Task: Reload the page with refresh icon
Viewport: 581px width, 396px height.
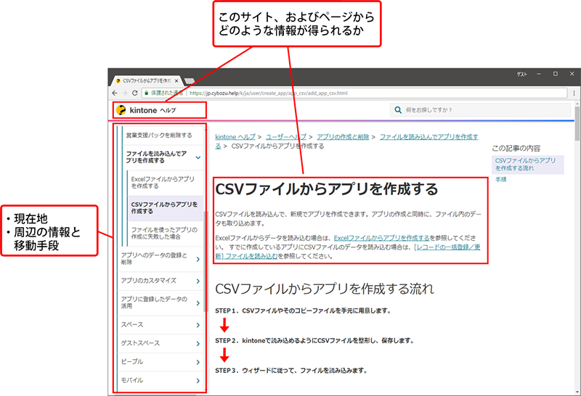Action: pyautogui.click(x=135, y=93)
